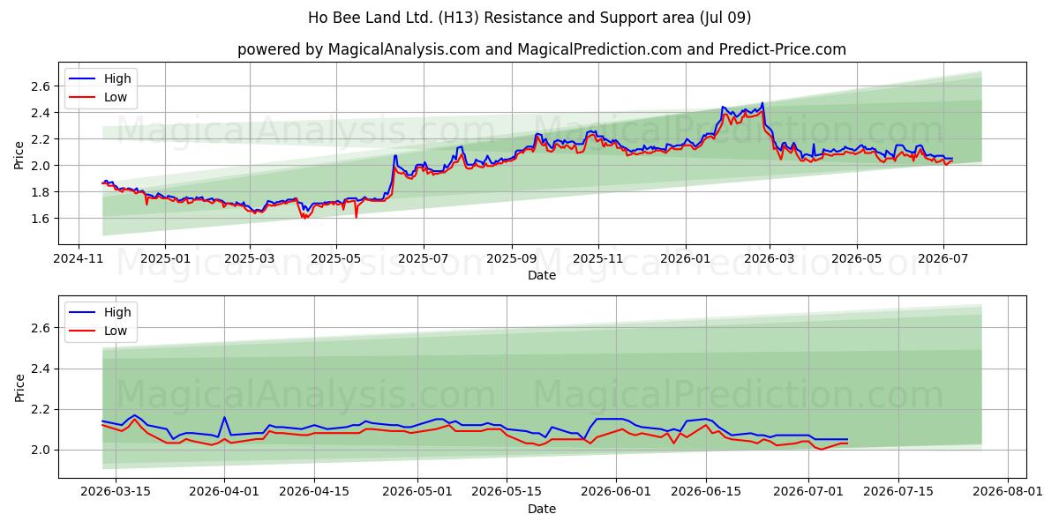Click the 'powered by MagicalAnalysis.com' subtitle text
The image size is (1059, 529).
click(542, 49)
